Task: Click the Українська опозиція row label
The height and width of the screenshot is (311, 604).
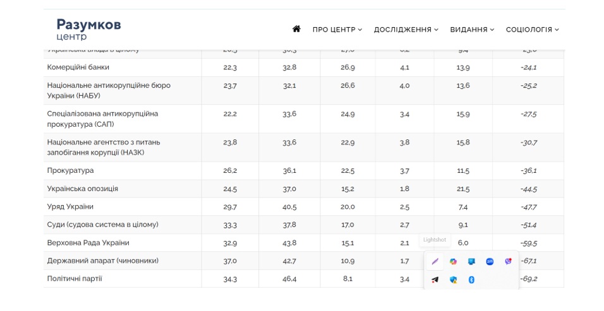Action: [x=82, y=189]
